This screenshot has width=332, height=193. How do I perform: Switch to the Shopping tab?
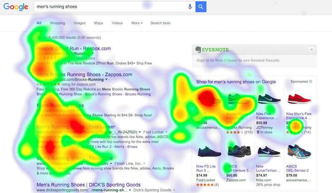(57, 23)
